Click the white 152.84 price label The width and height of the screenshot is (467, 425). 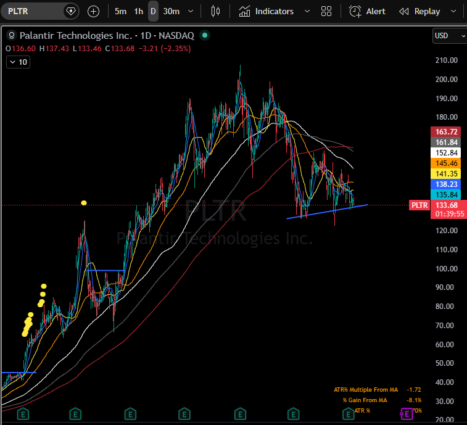click(446, 152)
